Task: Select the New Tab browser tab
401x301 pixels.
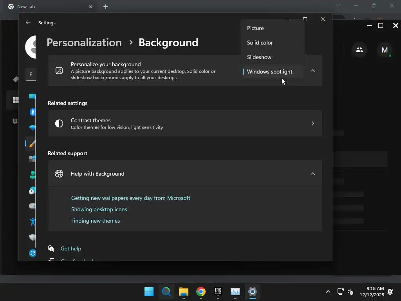Action: tap(50, 7)
